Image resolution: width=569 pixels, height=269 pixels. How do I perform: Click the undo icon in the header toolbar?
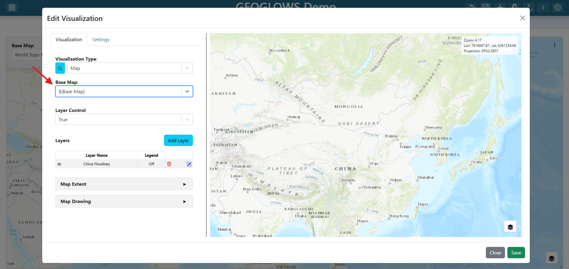pos(471,7)
